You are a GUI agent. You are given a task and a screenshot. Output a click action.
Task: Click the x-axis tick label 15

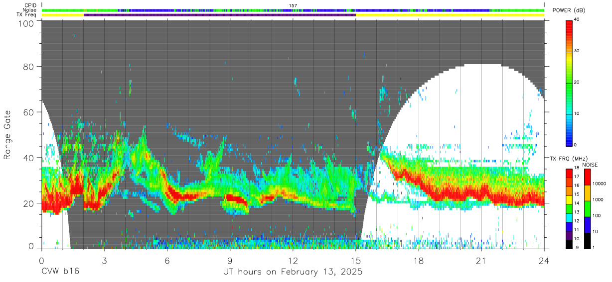coord(355,261)
